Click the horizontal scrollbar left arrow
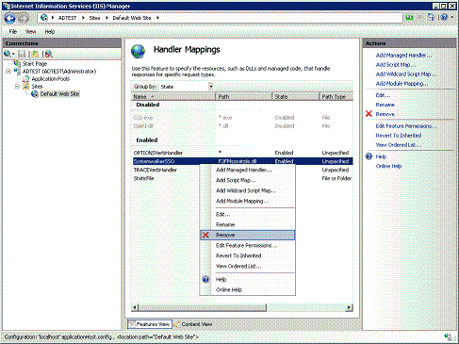The width and height of the screenshot is (459, 344). tap(135, 307)
